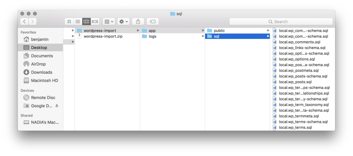Screen dimensions: 353x156
Task: Go forward with the right chevron button
Action: (32, 22)
